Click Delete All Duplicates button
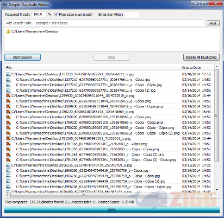Viewport: 224px width, 218px height. coord(201,57)
